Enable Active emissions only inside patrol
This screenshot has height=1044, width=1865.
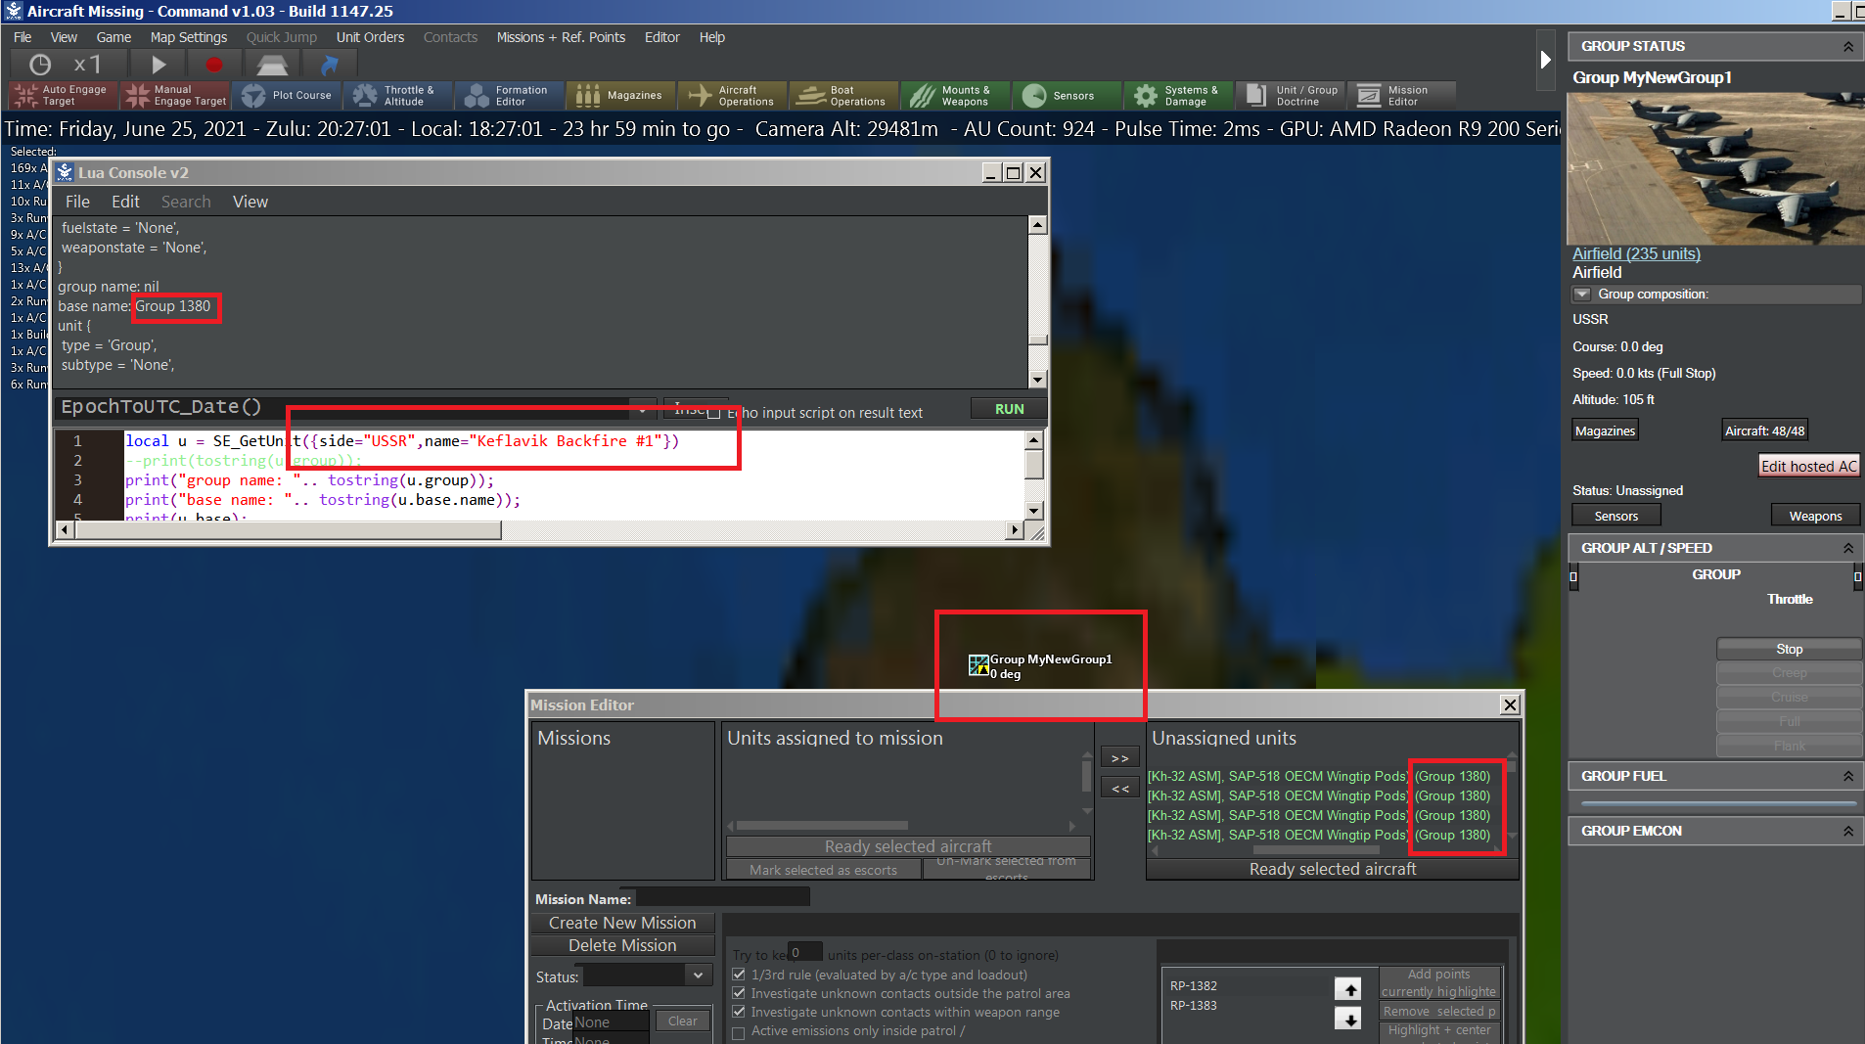(739, 1031)
